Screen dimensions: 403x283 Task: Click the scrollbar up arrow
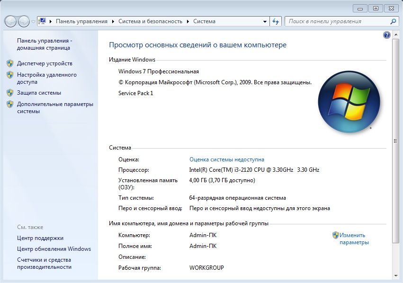[x=395, y=35]
